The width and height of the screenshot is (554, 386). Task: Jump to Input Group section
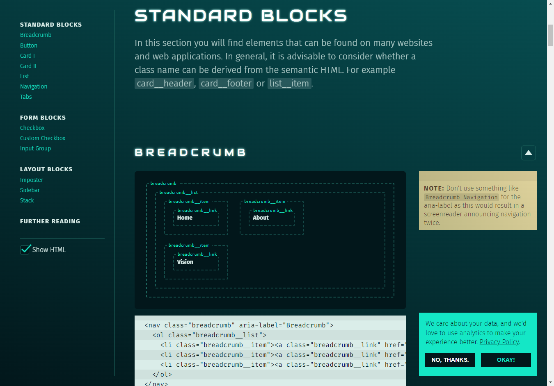(35, 148)
